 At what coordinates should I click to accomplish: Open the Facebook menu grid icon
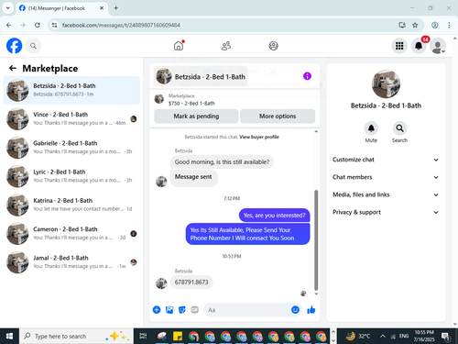click(x=399, y=46)
